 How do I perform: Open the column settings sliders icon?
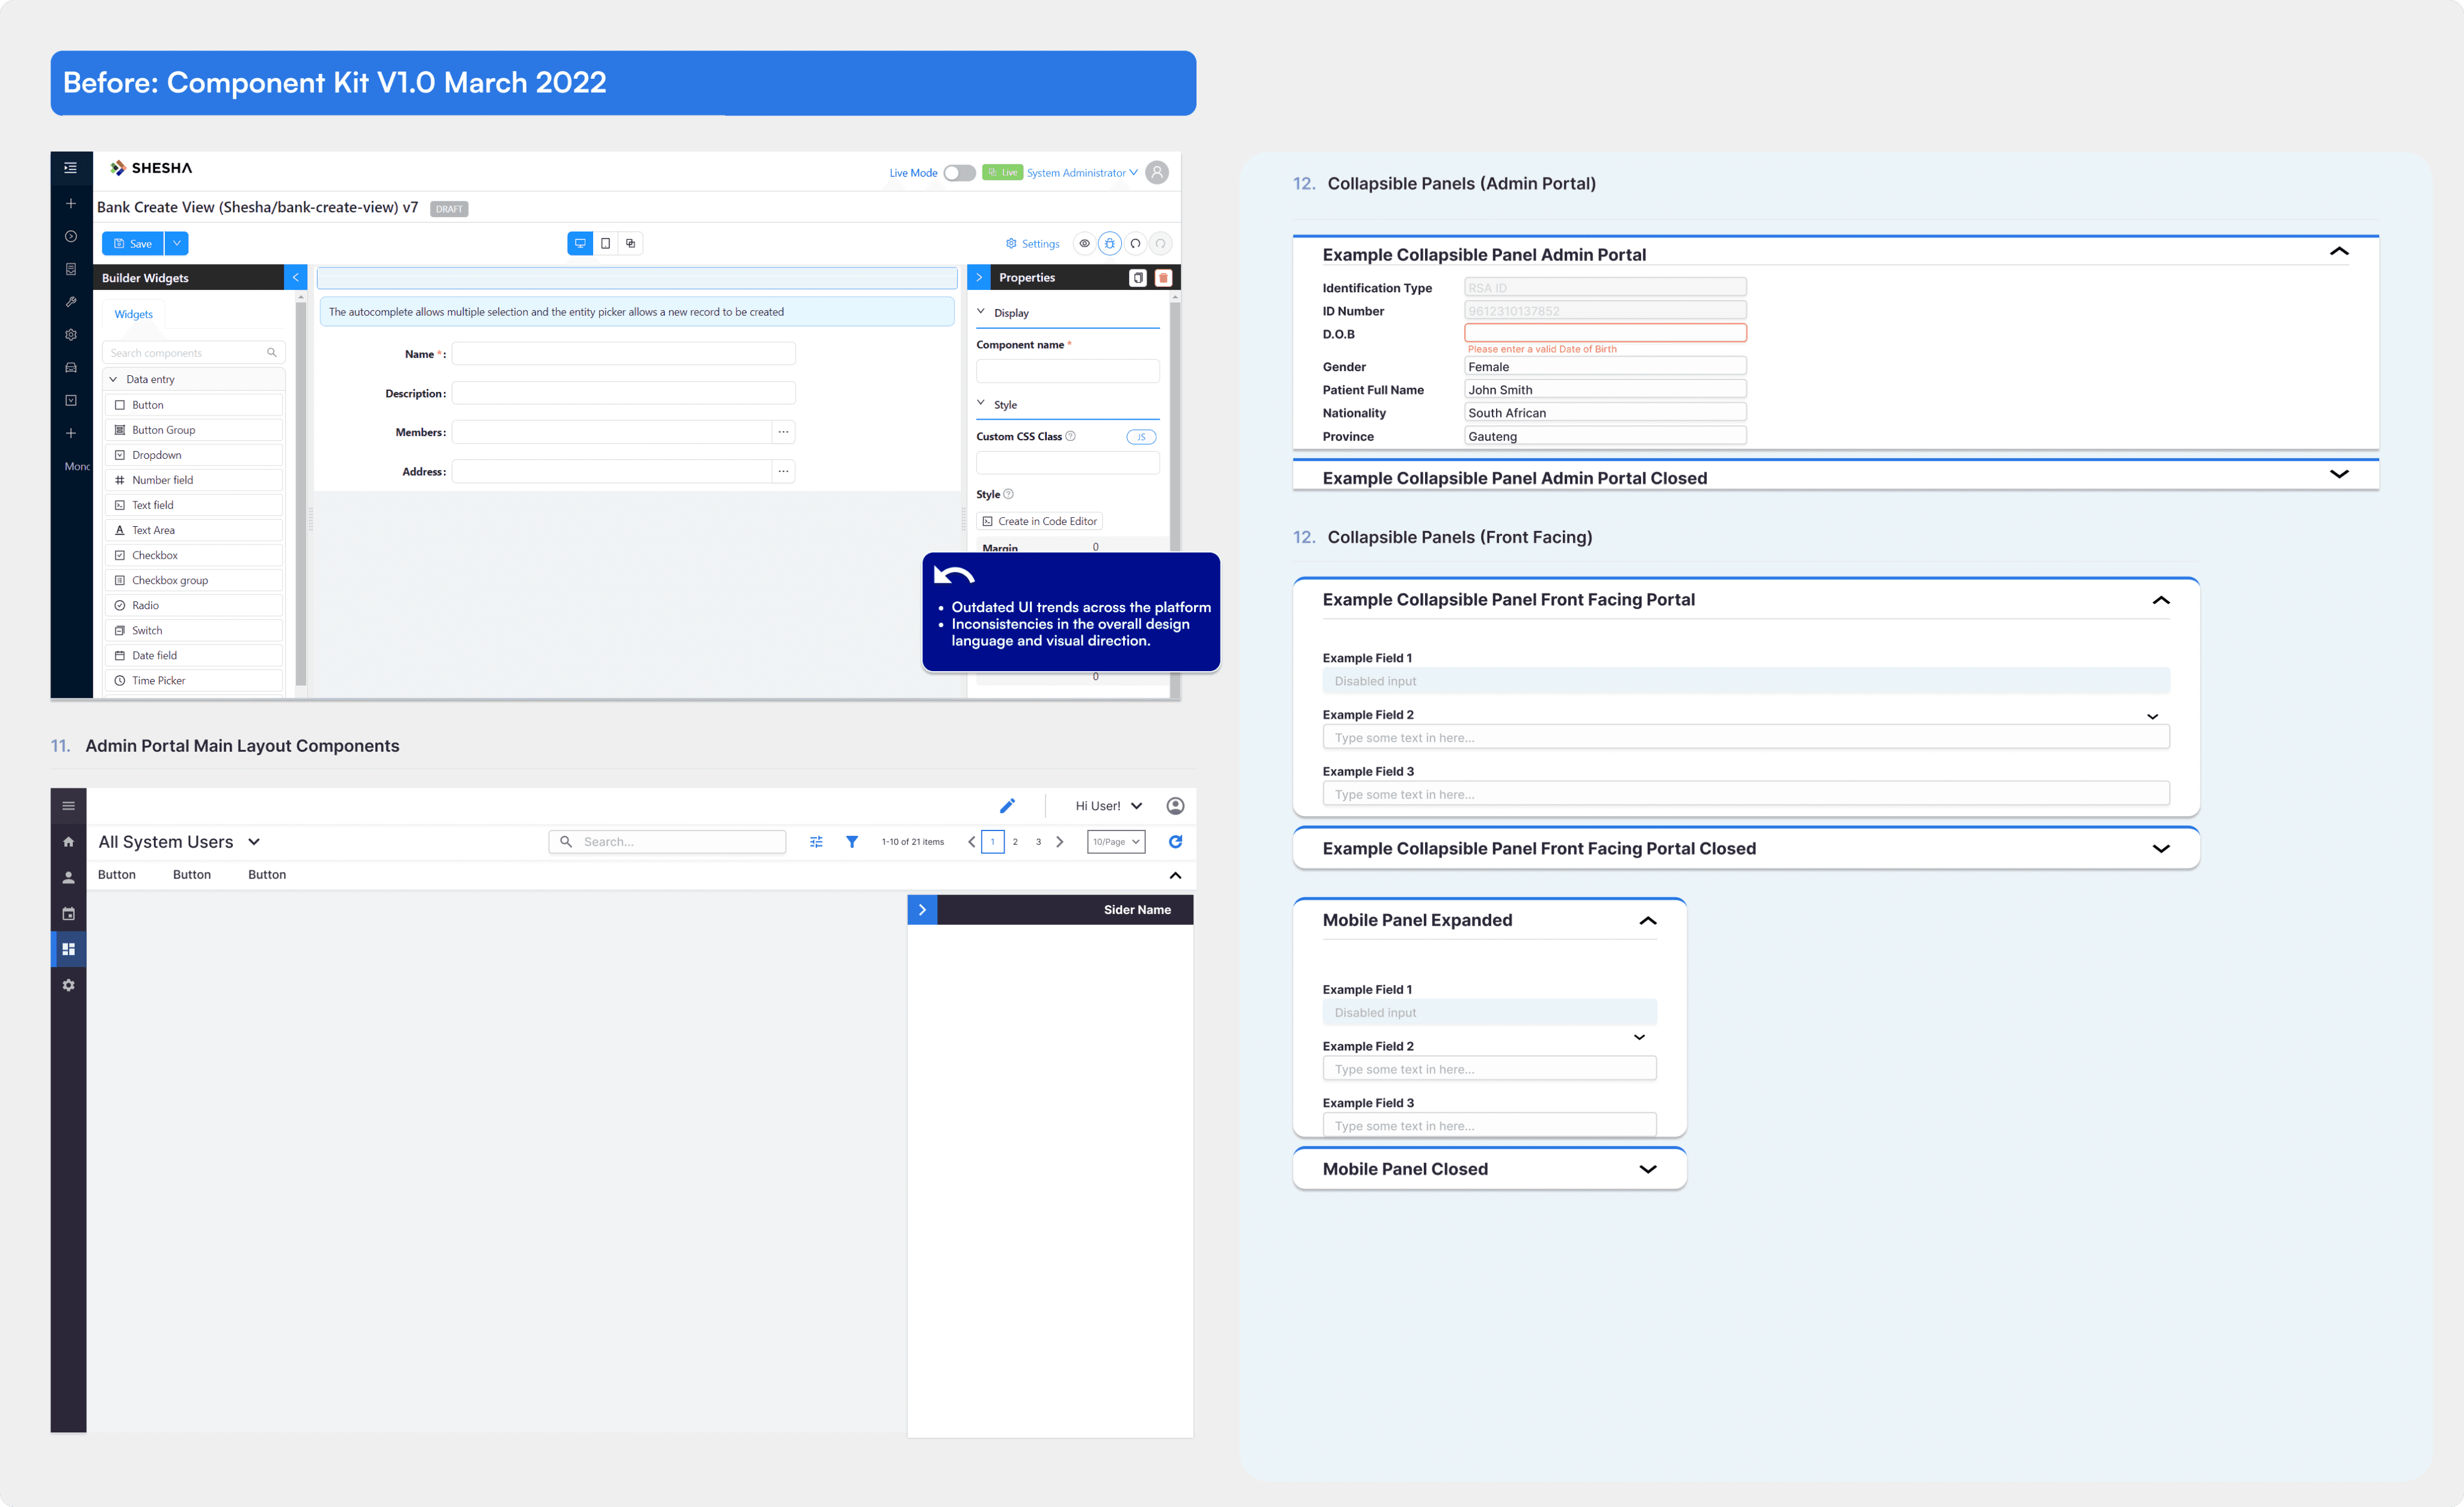816,841
